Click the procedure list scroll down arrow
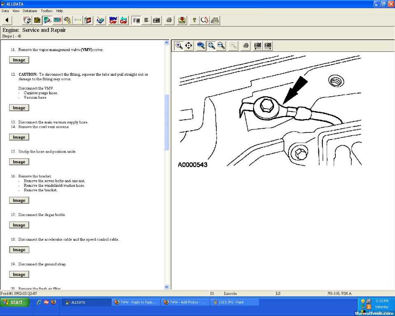This screenshot has height=316, width=395. click(x=167, y=287)
